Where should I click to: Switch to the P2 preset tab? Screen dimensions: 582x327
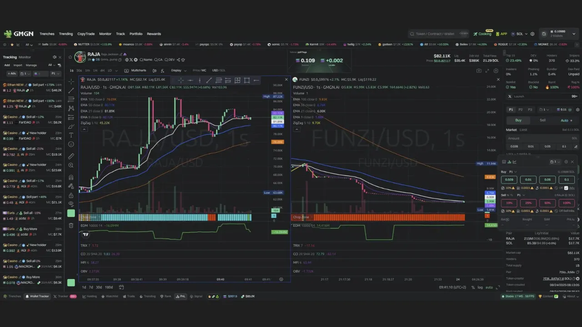tap(520, 109)
